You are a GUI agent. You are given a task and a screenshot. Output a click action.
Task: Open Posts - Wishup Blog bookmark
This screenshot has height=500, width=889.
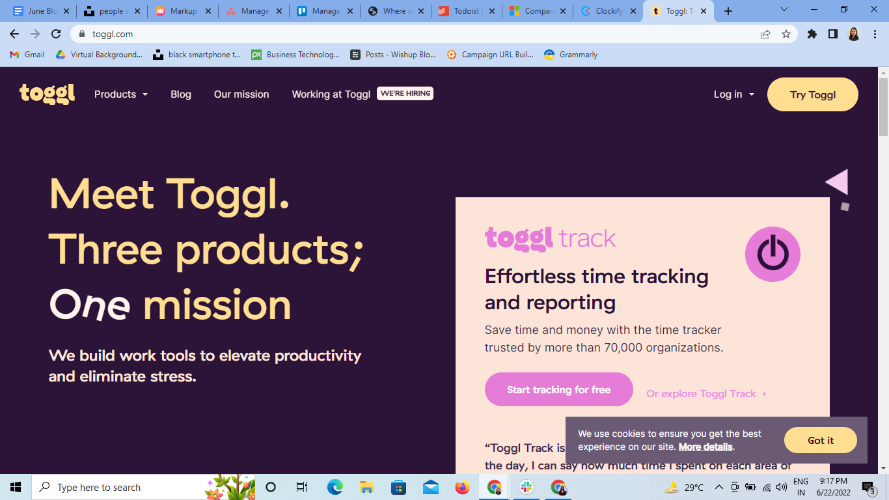[x=393, y=55]
